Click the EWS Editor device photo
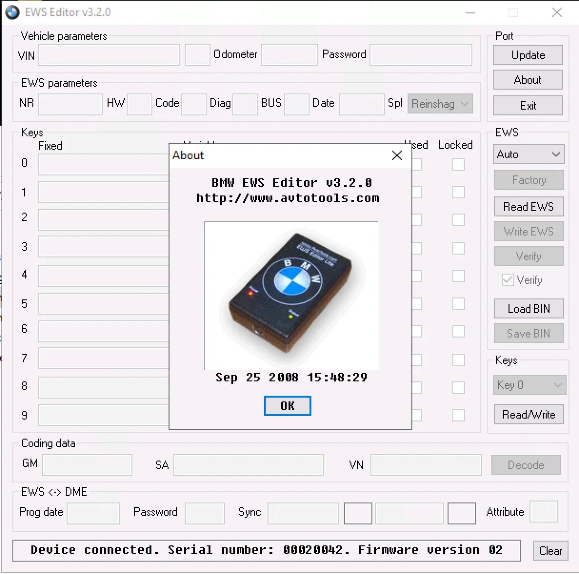Image resolution: width=579 pixels, height=574 pixels. 291,296
